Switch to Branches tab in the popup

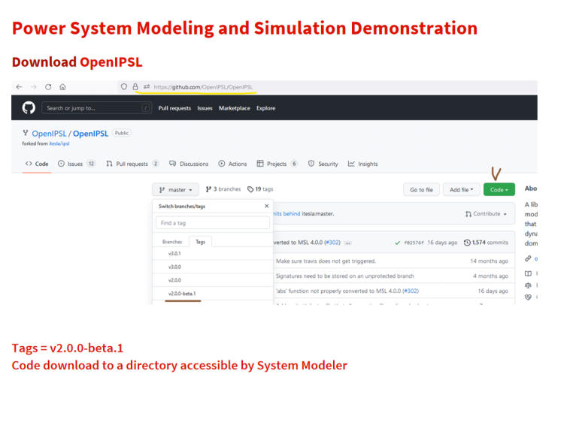[x=172, y=242]
